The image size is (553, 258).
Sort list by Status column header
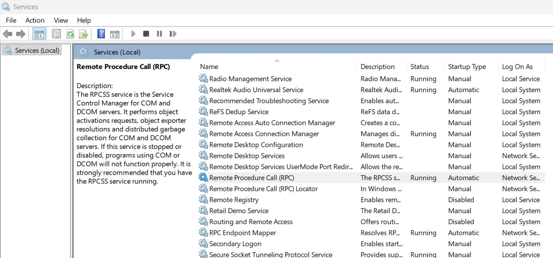pos(419,67)
